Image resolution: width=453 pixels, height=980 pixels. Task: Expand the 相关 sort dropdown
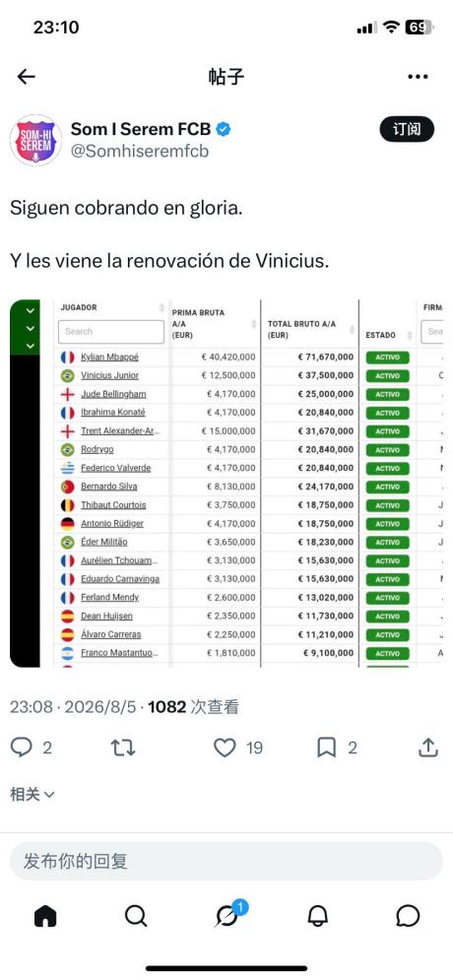[32, 795]
